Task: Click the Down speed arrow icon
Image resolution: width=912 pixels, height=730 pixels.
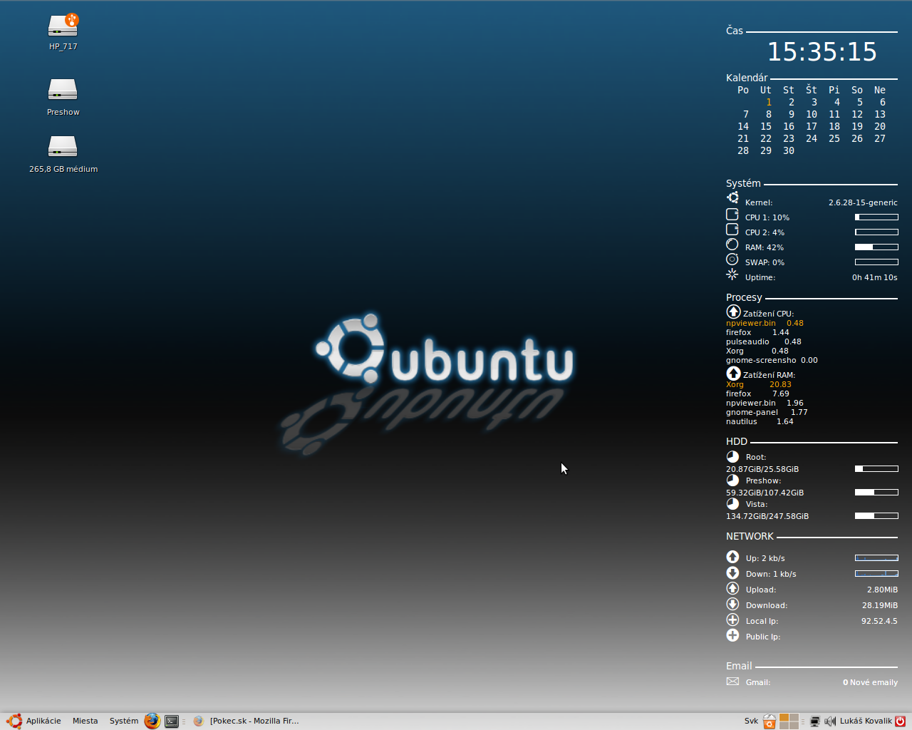Action: pyautogui.click(x=732, y=572)
